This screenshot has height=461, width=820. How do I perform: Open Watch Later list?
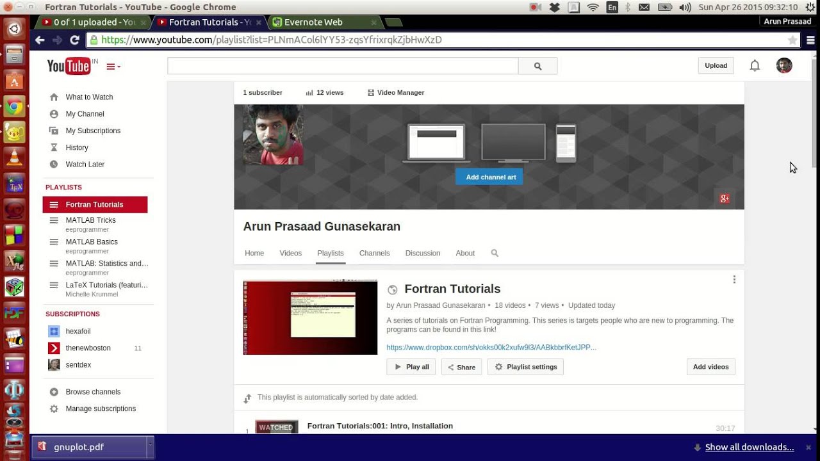(x=85, y=165)
